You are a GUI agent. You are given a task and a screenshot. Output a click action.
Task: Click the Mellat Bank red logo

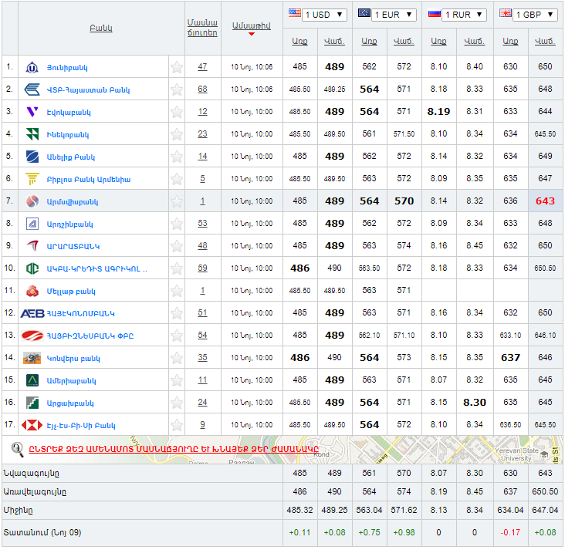[32, 291]
